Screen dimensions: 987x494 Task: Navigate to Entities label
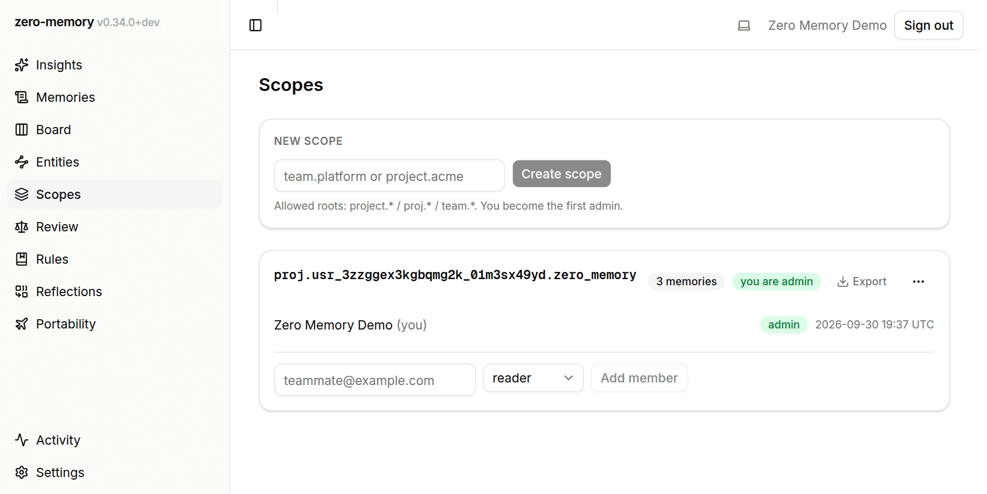point(58,162)
